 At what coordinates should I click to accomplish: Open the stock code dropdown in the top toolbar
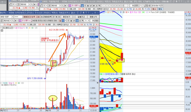(x=60, y=6)
